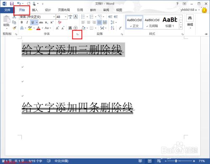Apply the 标题 1 (Heading 1) style
210x164 pixels.
(x=170, y=22)
